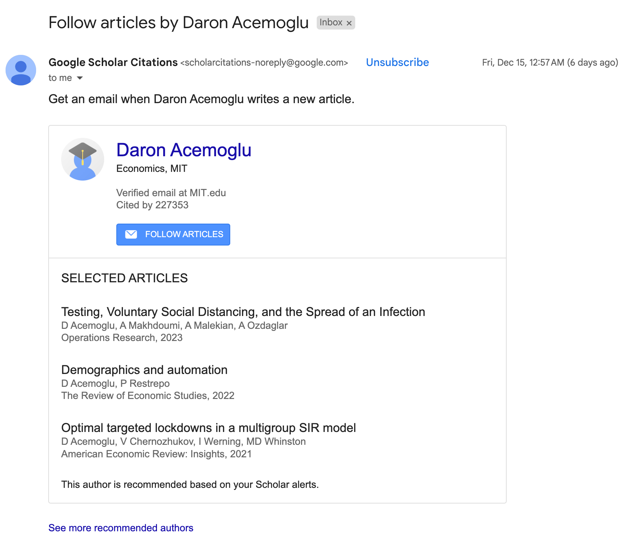Click the email subject 'Follow articles by Daron Acemoglu'
This screenshot has height=541, width=632.
(178, 23)
